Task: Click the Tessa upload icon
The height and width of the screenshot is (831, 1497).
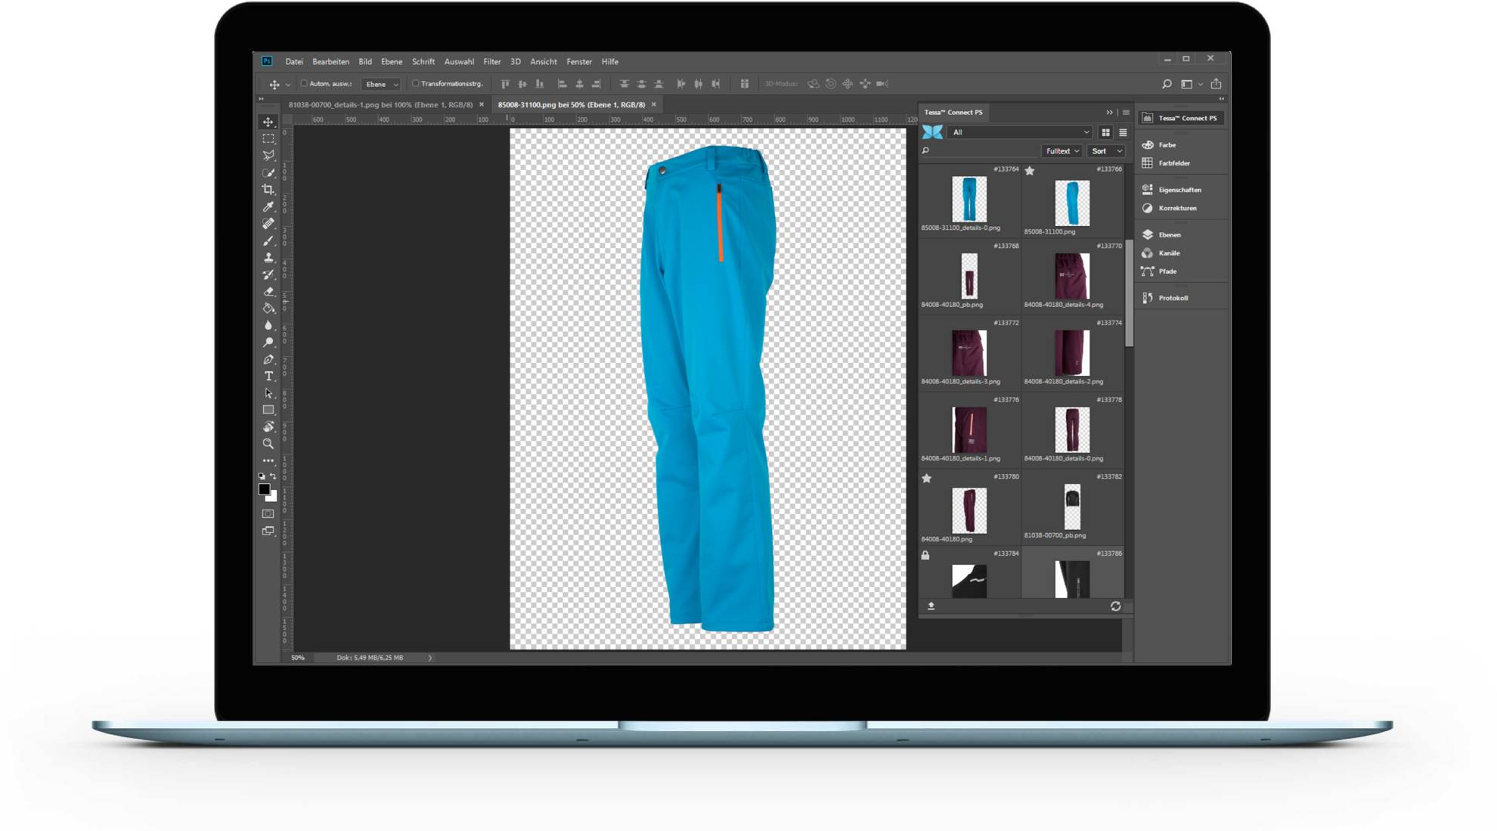Action: point(931,606)
